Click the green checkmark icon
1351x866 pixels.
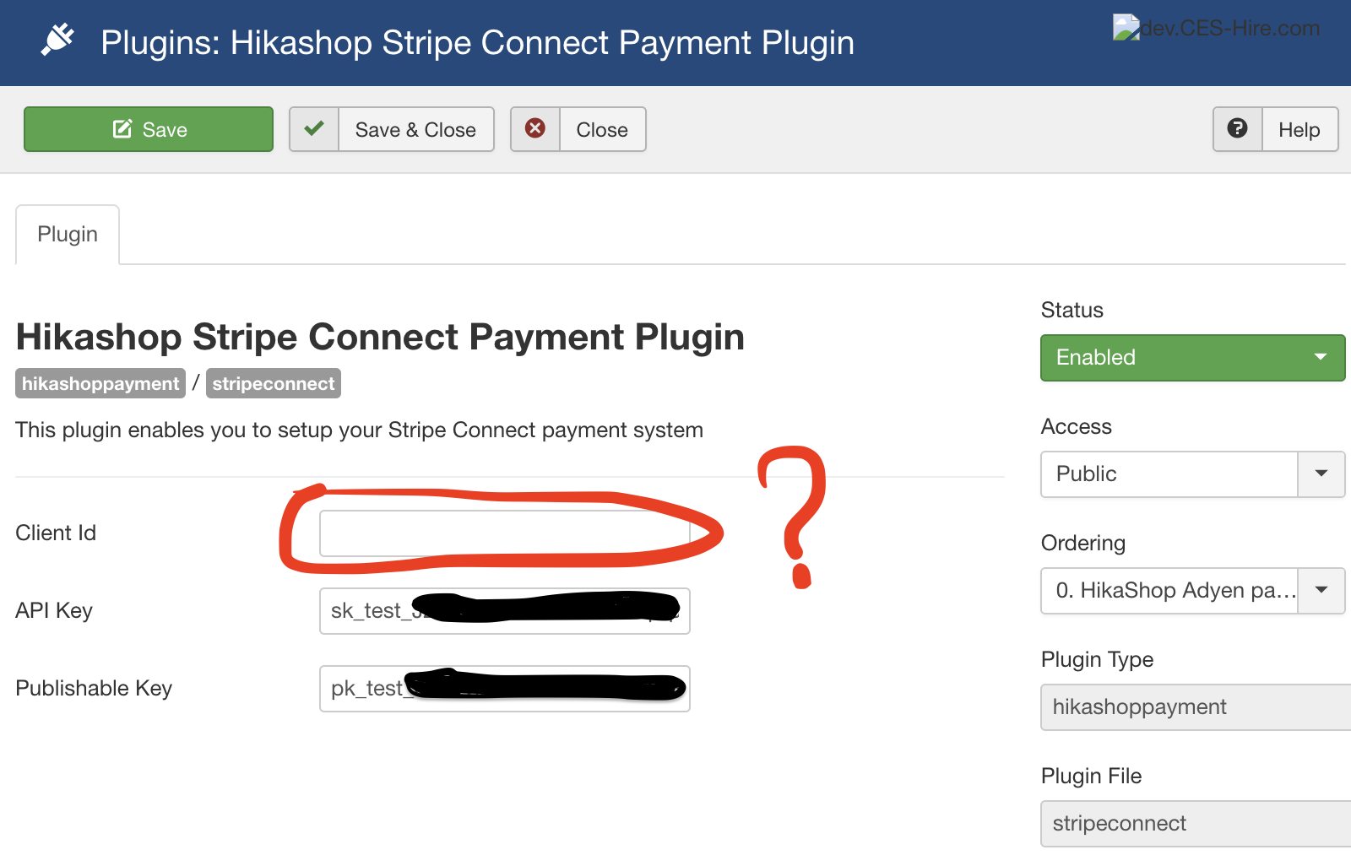click(x=314, y=129)
